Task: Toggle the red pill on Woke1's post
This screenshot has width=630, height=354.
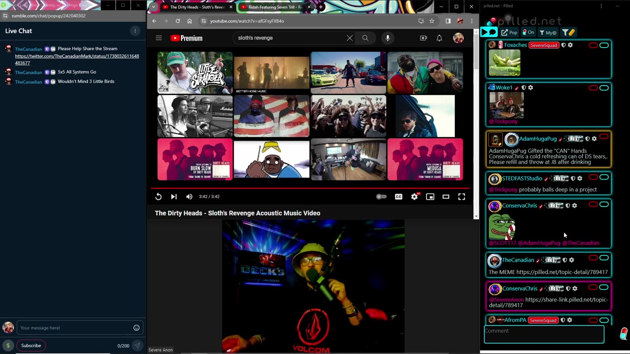Action: (x=593, y=88)
